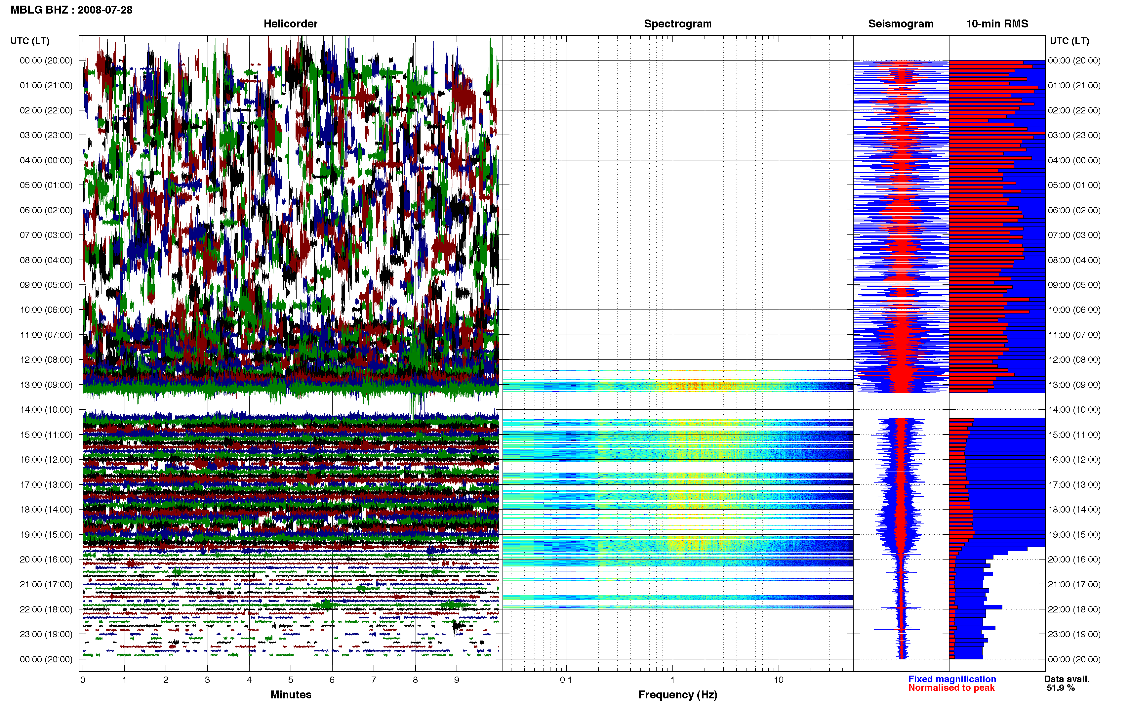Click right time label '07:00 (03:00)'
This screenshot has width=1130, height=707.
[1074, 235]
